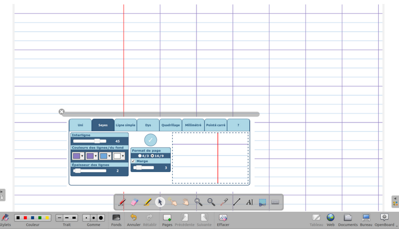Click the zoom out magnifier

point(211,202)
